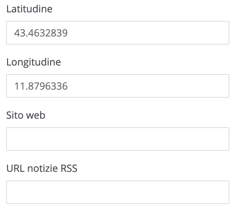Select the field containing latitude 43.4632839
Screen dimensions: 236x212
[x=117, y=33]
